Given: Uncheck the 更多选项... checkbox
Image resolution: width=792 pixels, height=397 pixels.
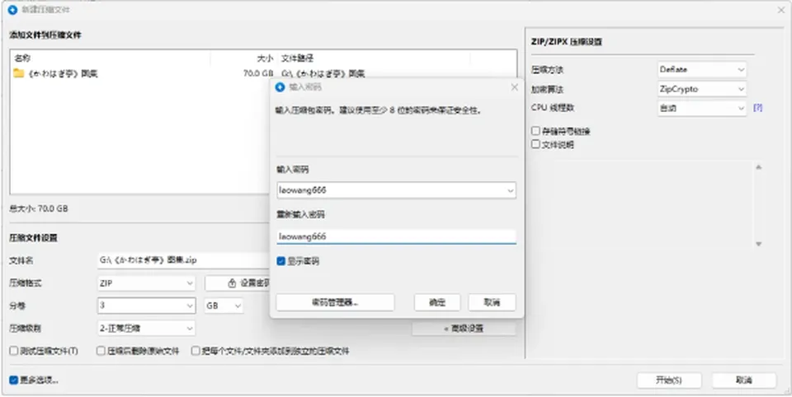Looking at the screenshot, I should click(14, 380).
